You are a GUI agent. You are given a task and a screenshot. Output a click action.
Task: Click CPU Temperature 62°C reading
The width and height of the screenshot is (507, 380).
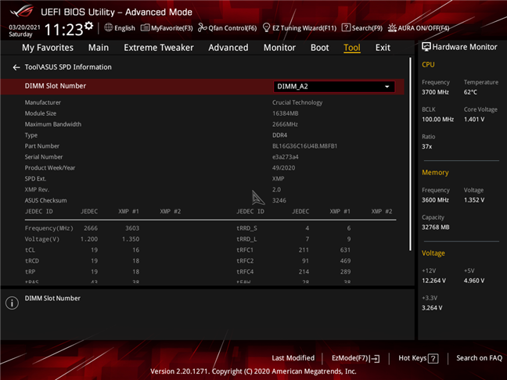(x=470, y=92)
